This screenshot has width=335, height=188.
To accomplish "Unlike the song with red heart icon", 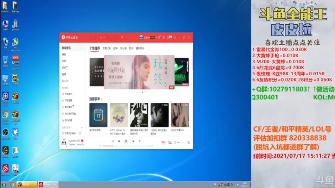I will [x=82, y=141].
